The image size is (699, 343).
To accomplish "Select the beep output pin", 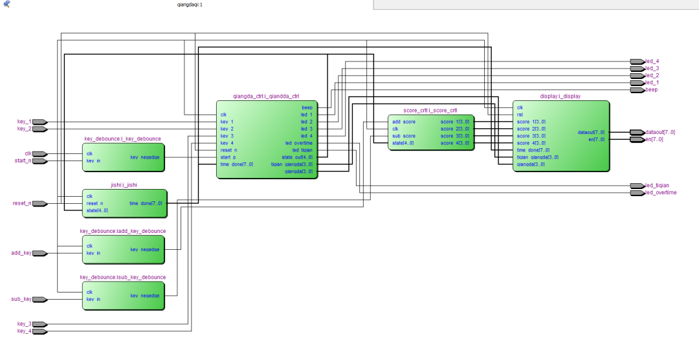I will pos(637,90).
